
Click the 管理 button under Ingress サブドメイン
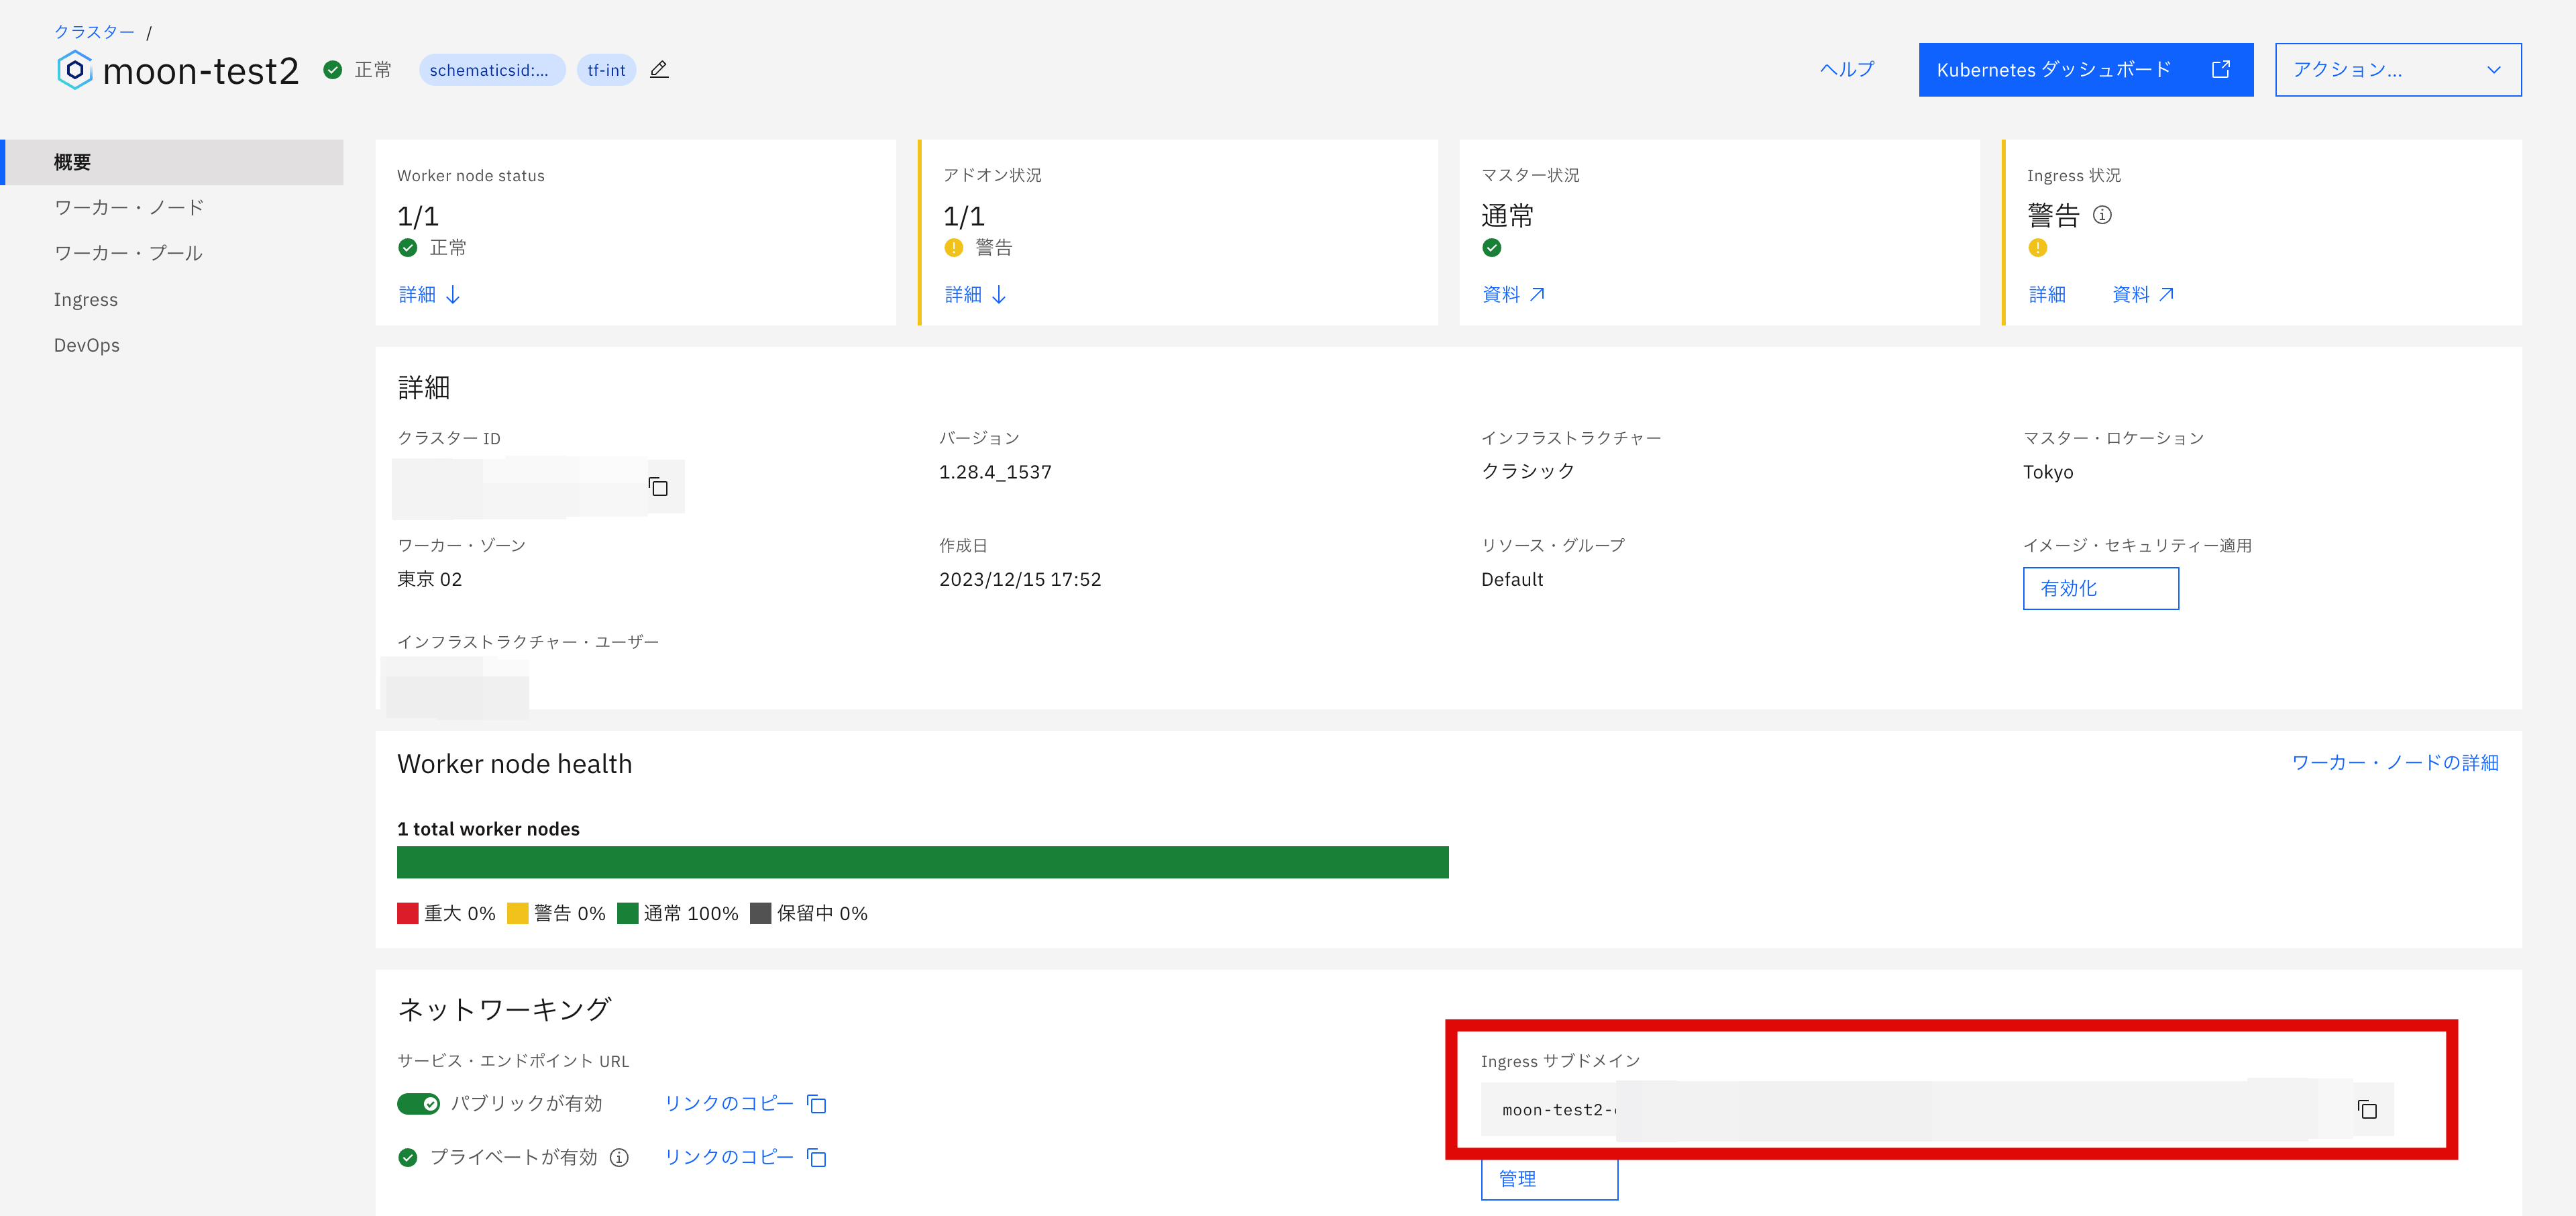[1549, 1179]
